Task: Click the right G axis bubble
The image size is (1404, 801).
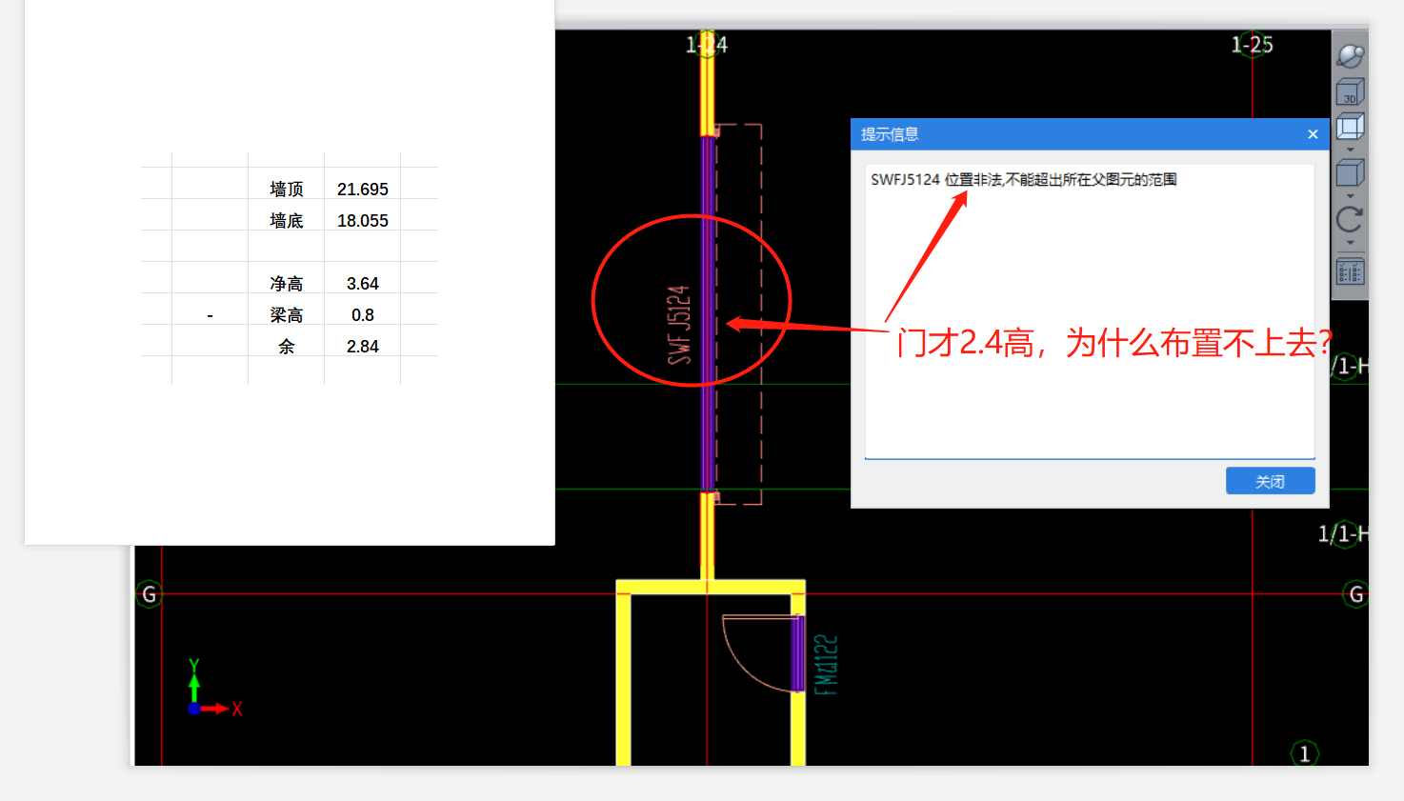Action: [1356, 594]
